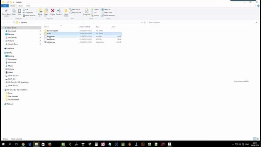Click the New folder icon
Screen dimensions: 261x147
coord(66,11)
